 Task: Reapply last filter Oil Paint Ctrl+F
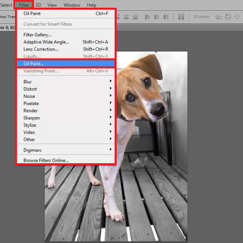(x=66, y=14)
